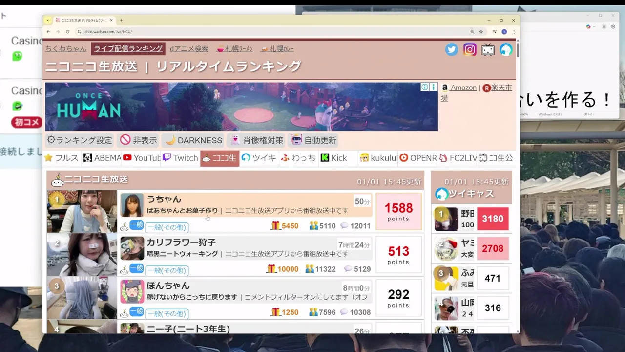Select the Twitch tab
This screenshot has height=352, width=625.
point(180,158)
